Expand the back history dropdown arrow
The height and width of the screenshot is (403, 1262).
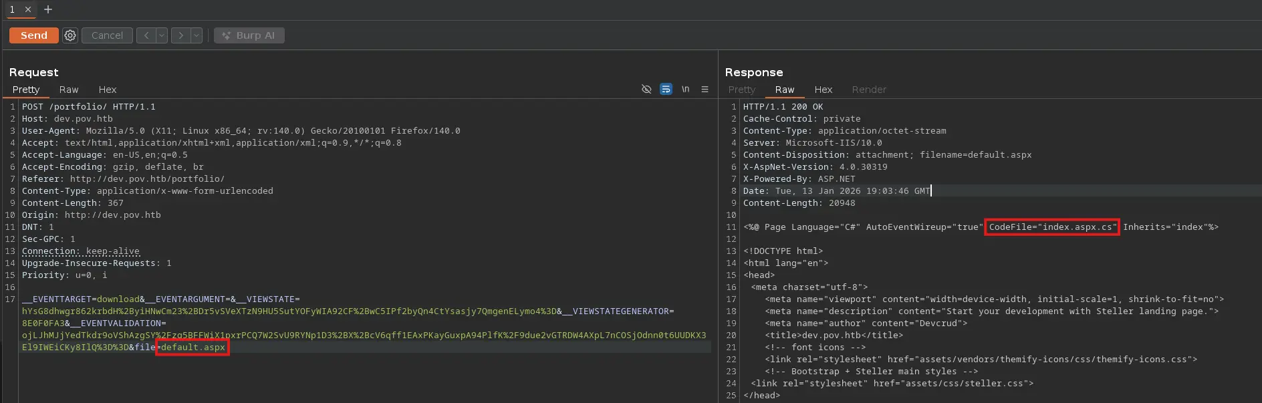162,35
